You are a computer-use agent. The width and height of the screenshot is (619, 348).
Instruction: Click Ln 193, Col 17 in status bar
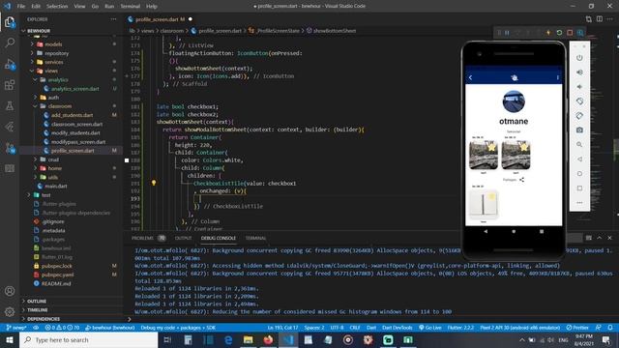(282, 328)
